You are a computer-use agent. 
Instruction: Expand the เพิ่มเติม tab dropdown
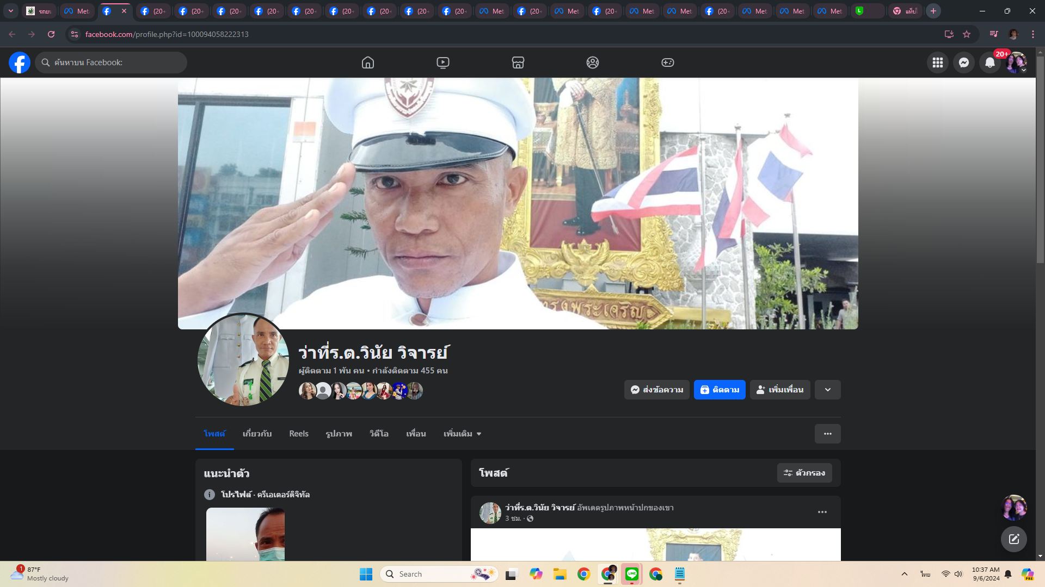pyautogui.click(x=462, y=434)
